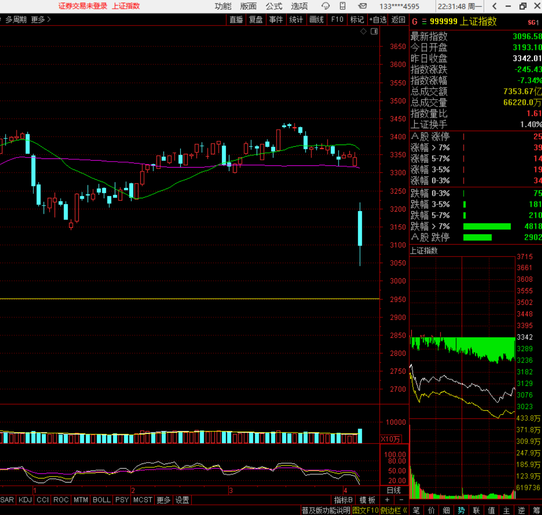This screenshot has height=515, width=542.
Task: Switch the side panel to 势 view
Action: [461, 510]
